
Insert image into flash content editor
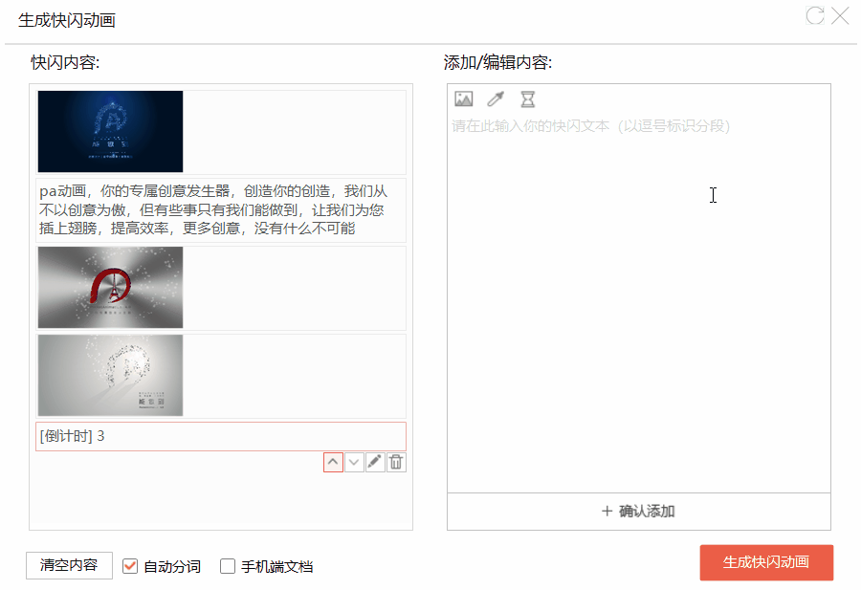(x=463, y=98)
